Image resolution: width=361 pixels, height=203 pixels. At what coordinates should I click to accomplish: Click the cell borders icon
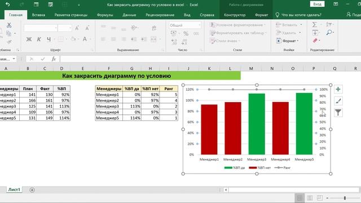point(61,39)
